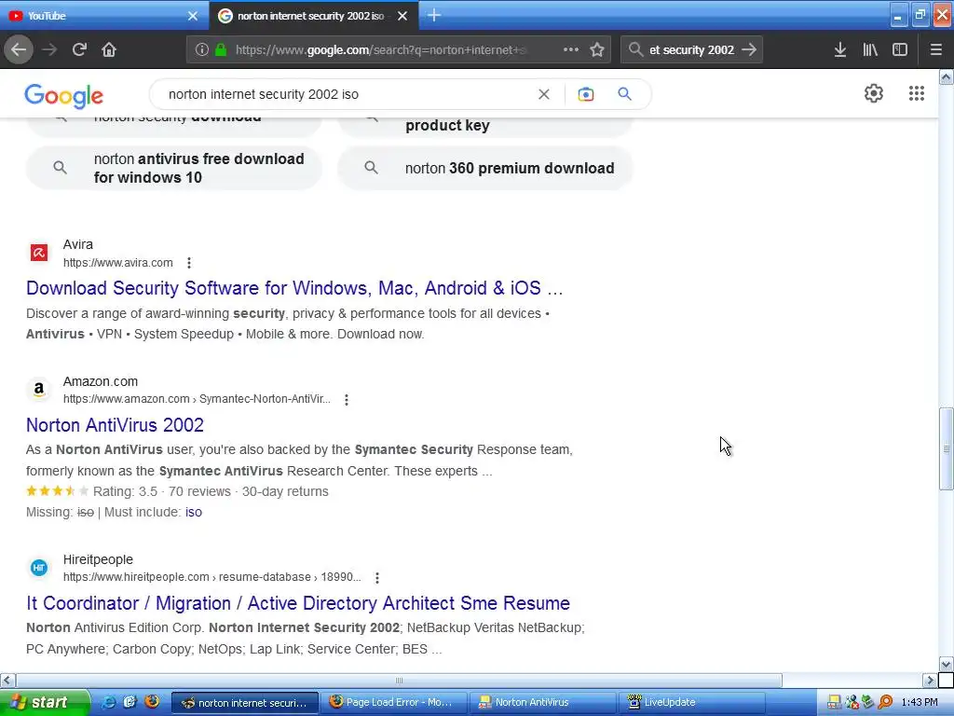Click the Firefox address bar URL
954x716 pixels.
pyautogui.click(x=382, y=50)
